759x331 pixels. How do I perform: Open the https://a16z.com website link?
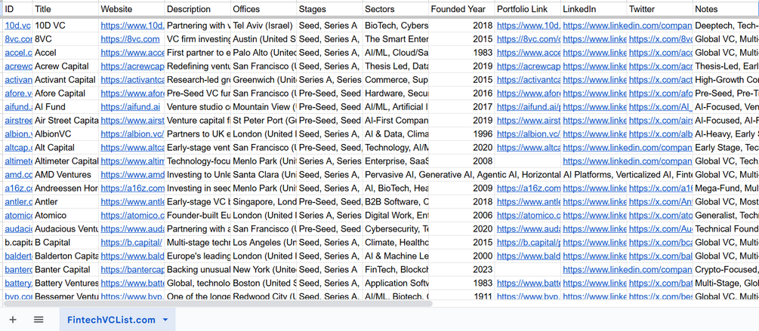click(132, 188)
